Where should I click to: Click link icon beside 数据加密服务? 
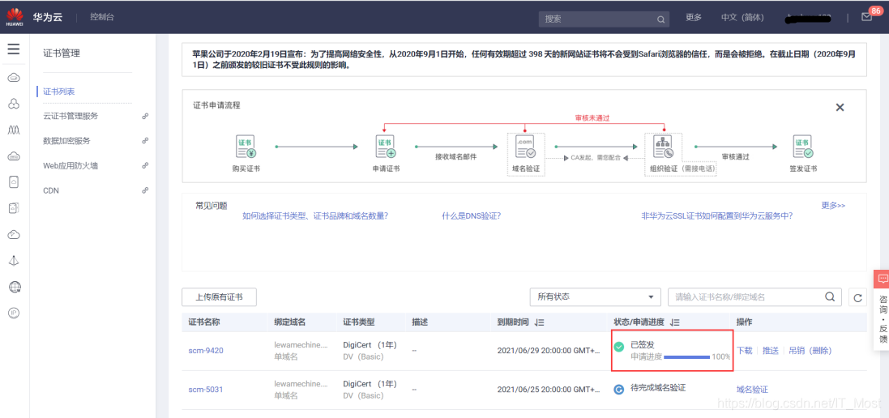point(144,140)
